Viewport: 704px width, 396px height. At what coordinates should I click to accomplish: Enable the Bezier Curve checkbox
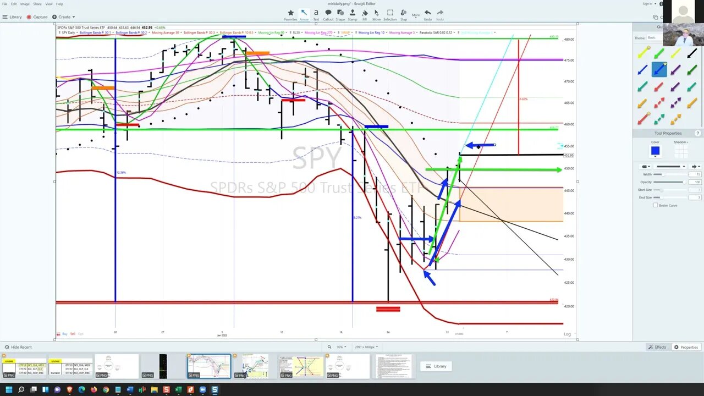click(656, 205)
